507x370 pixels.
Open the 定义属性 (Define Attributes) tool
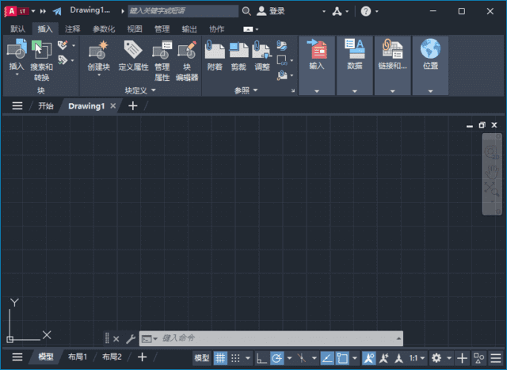click(133, 51)
